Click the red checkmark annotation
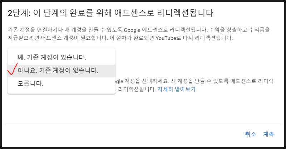Image resolution: width=286 pixels, height=149 pixels. [x=13, y=69]
